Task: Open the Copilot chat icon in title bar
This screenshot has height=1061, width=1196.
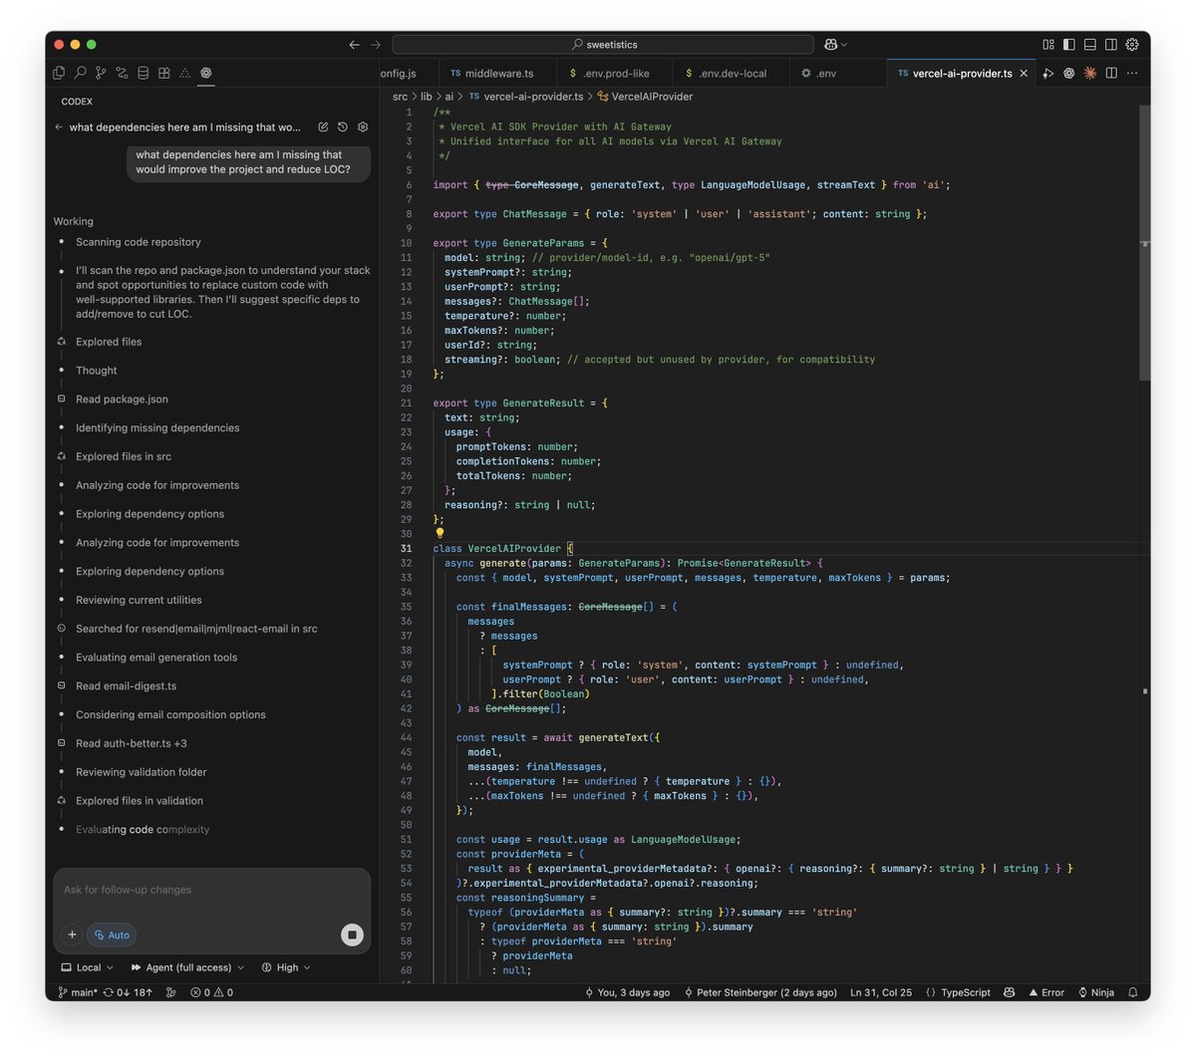Action: [830, 45]
